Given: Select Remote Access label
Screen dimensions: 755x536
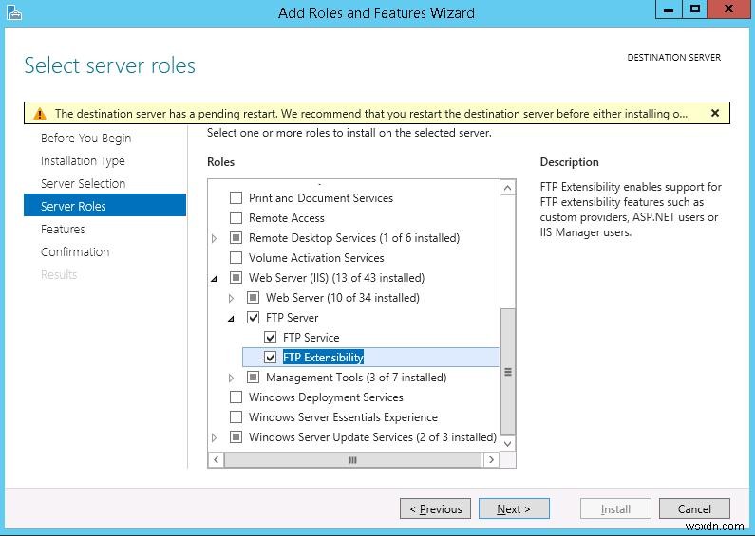Looking at the screenshot, I should (287, 218).
